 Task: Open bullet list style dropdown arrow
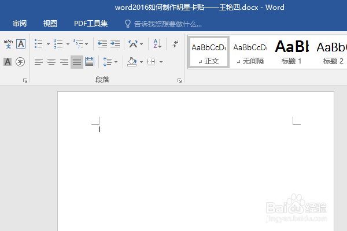(48, 44)
